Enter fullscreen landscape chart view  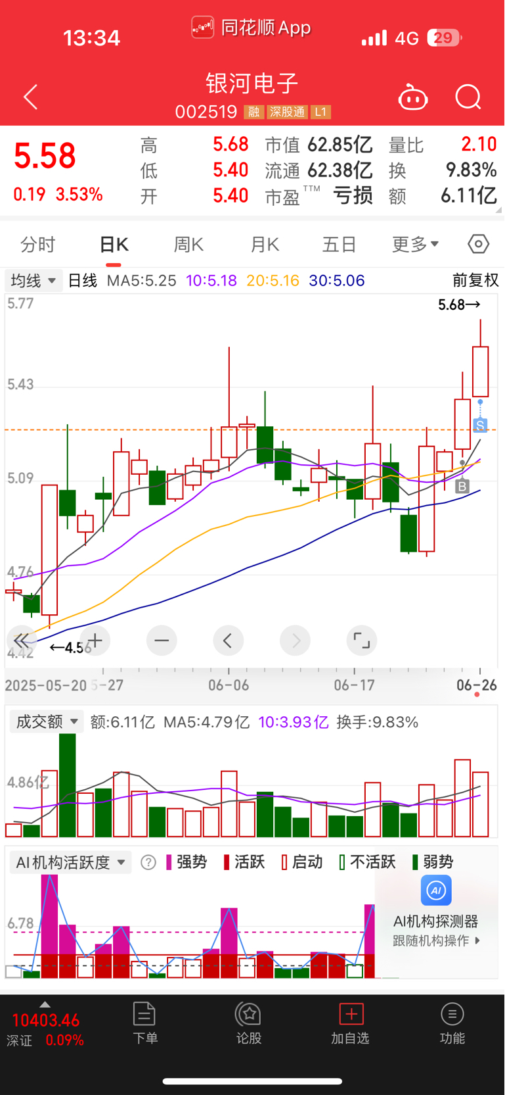361,641
